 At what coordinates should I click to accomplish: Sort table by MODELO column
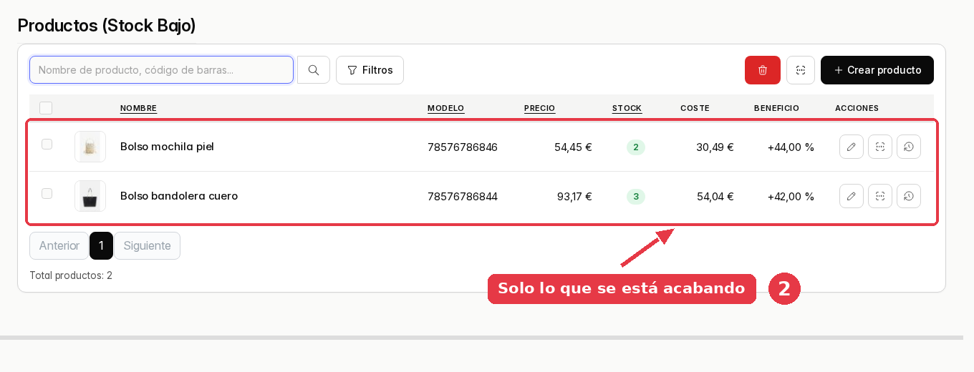coord(445,108)
